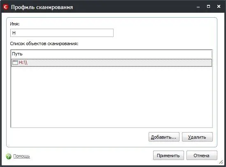Click the Имя: label

coord(14,24)
